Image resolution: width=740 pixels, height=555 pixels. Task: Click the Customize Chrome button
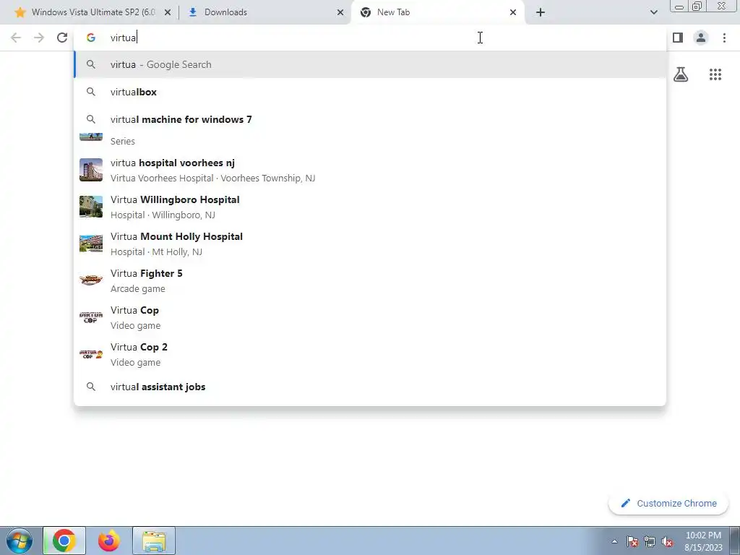[x=668, y=504]
